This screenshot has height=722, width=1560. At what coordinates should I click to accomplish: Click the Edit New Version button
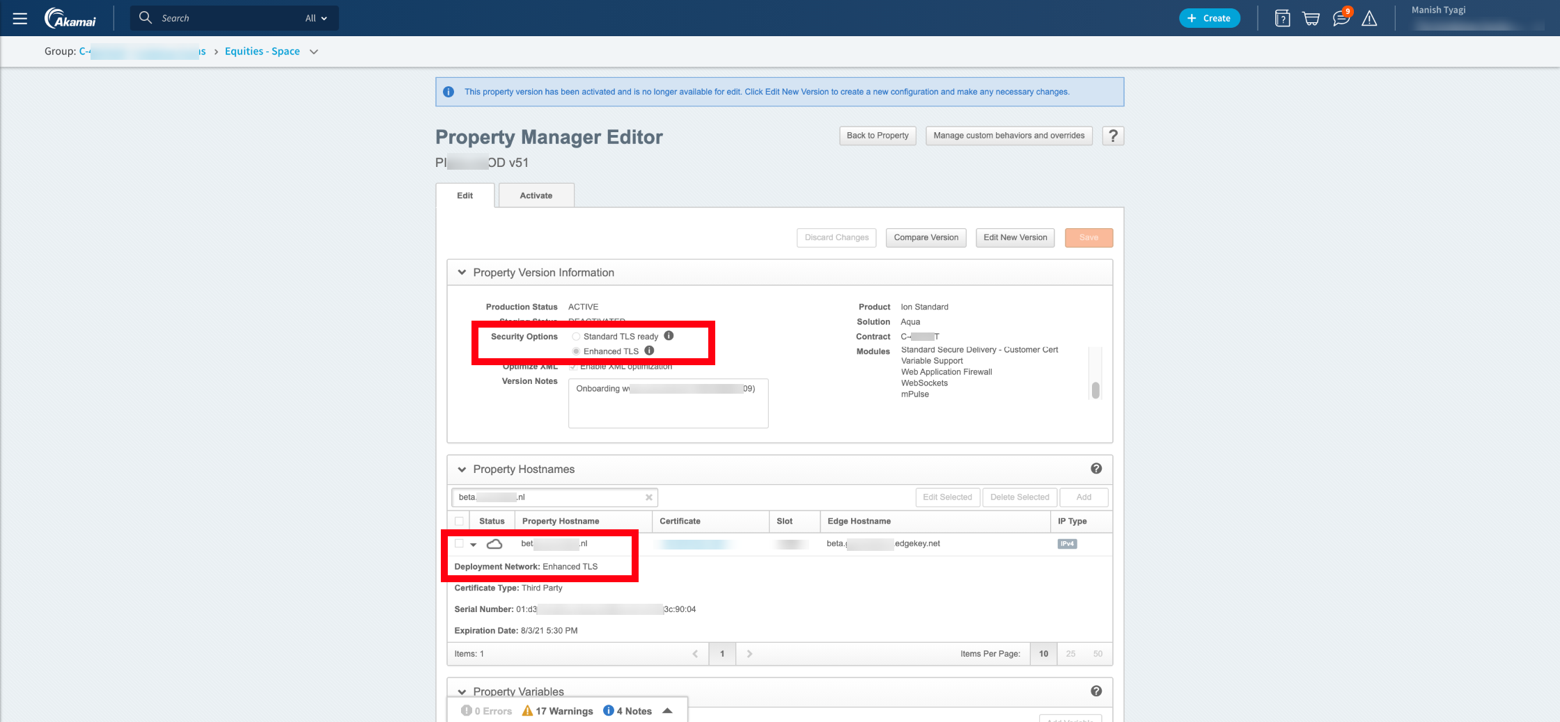point(1015,238)
